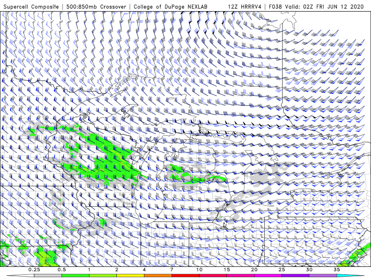
Task: Click the "Supercell Composite" title text
Action: tap(31, 6)
